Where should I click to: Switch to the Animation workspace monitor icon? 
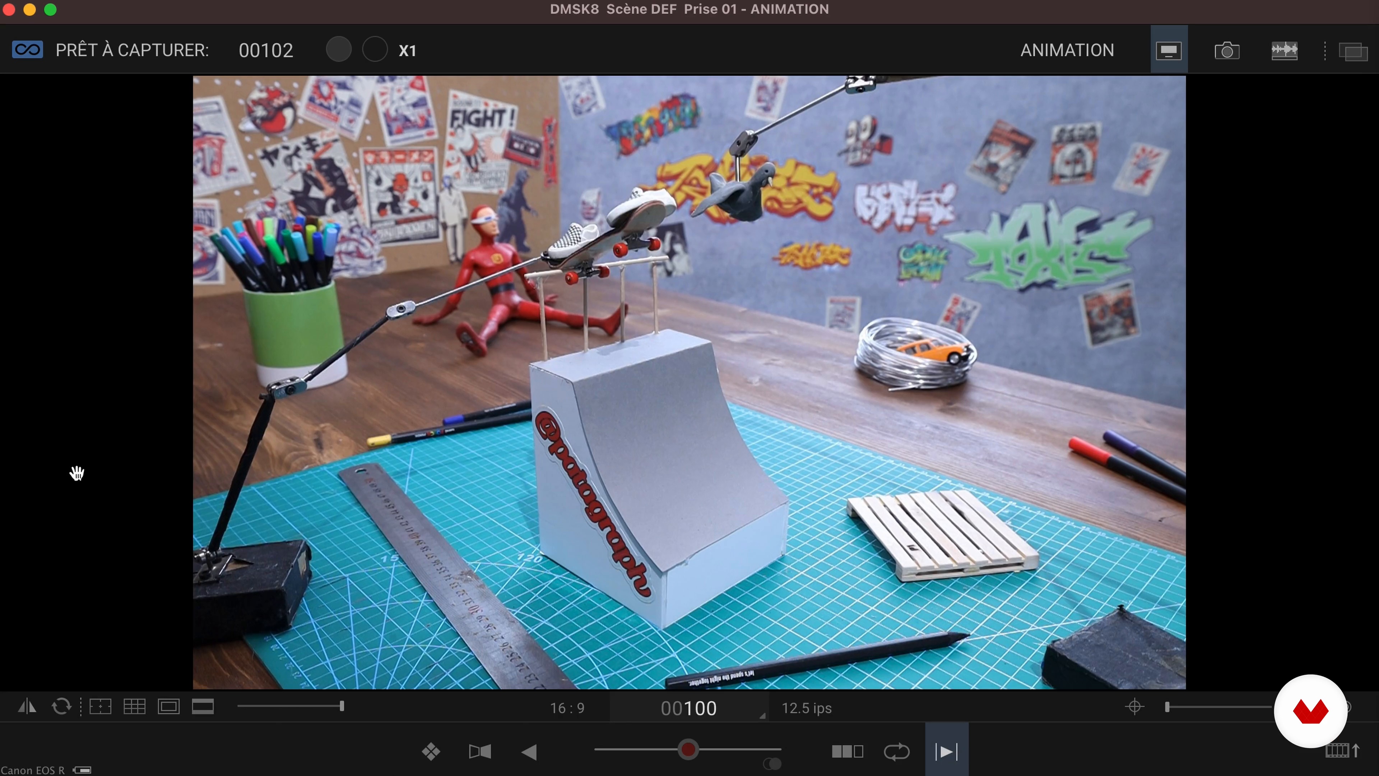pyautogui.click(x=1169, y=51)
